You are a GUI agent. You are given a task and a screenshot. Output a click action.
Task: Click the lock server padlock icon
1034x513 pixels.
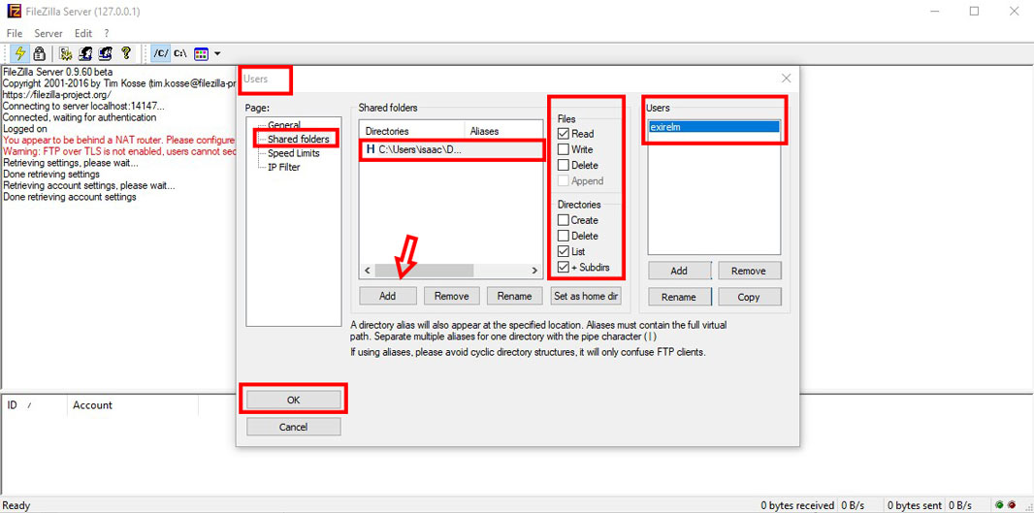[x=39, y=53]
